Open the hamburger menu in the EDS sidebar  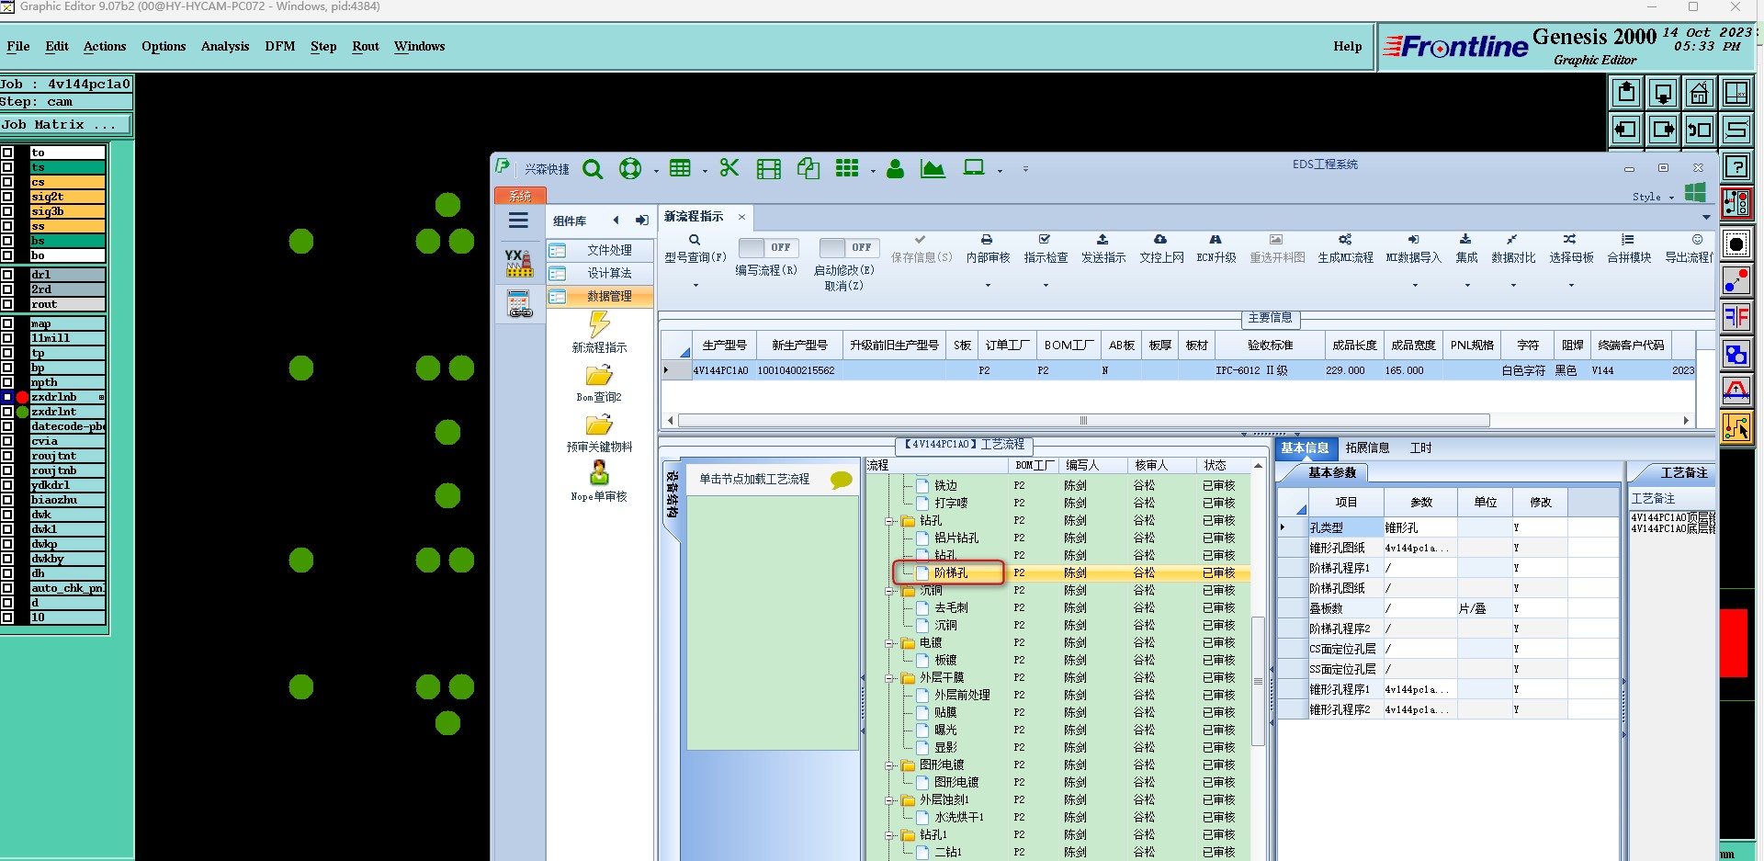[x=518, y=221]
